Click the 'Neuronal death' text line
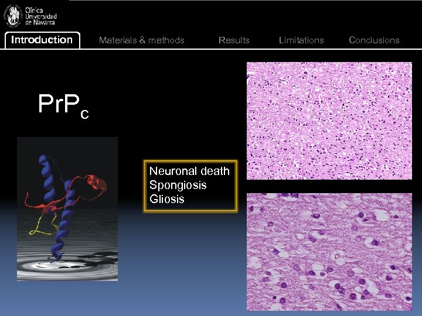The image size is (422, 316). click(x=189, y=171)
